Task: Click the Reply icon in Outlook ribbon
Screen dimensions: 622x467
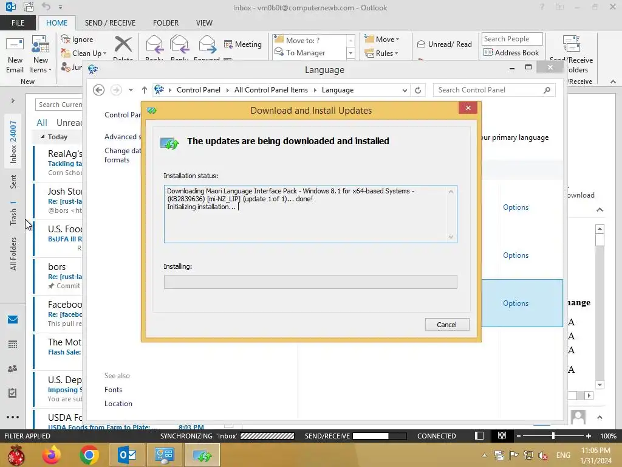Action: (x=154, y=44)
